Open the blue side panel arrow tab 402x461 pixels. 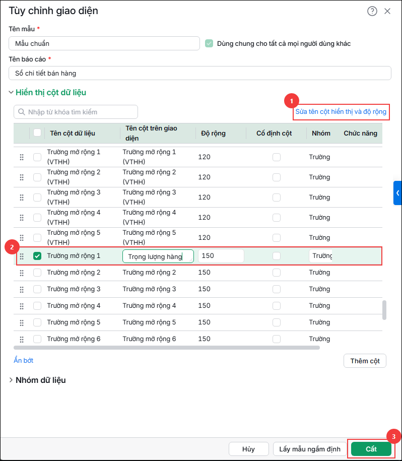[397, 193]
